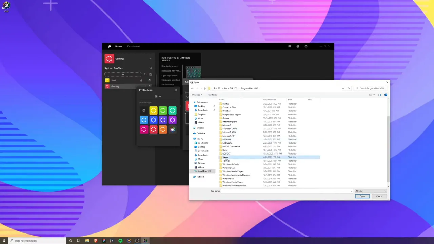Click New folder in the Explorer toolbar
The height and width of the screenshot is (244, 434).
pos(212,95)
